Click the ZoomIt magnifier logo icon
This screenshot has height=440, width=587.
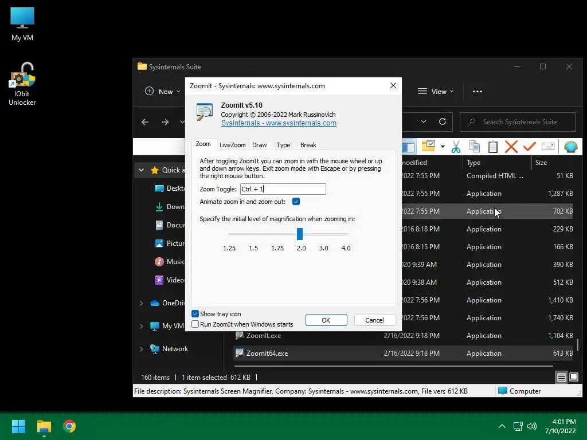click(x=205, y=112)
